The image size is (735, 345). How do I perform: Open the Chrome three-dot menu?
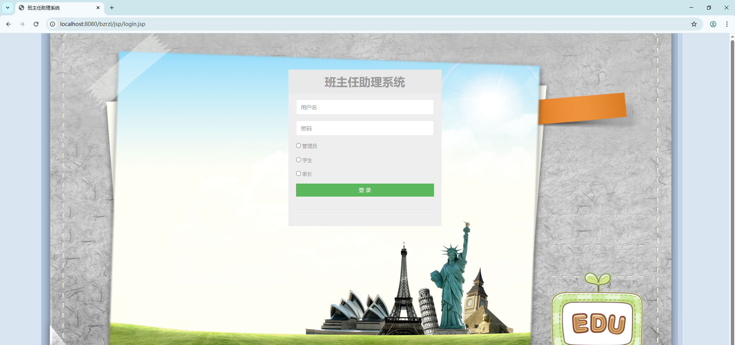click(x=727, y=24)
